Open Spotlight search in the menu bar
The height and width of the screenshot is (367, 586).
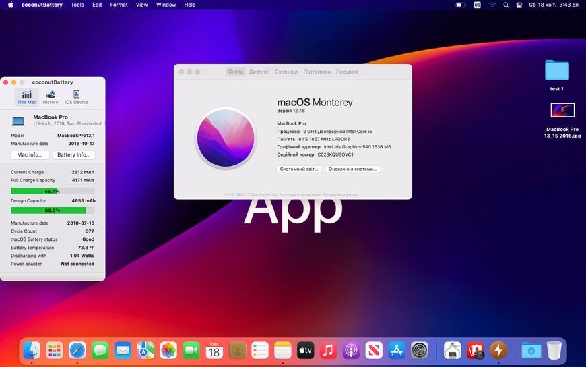coord(506,5)
